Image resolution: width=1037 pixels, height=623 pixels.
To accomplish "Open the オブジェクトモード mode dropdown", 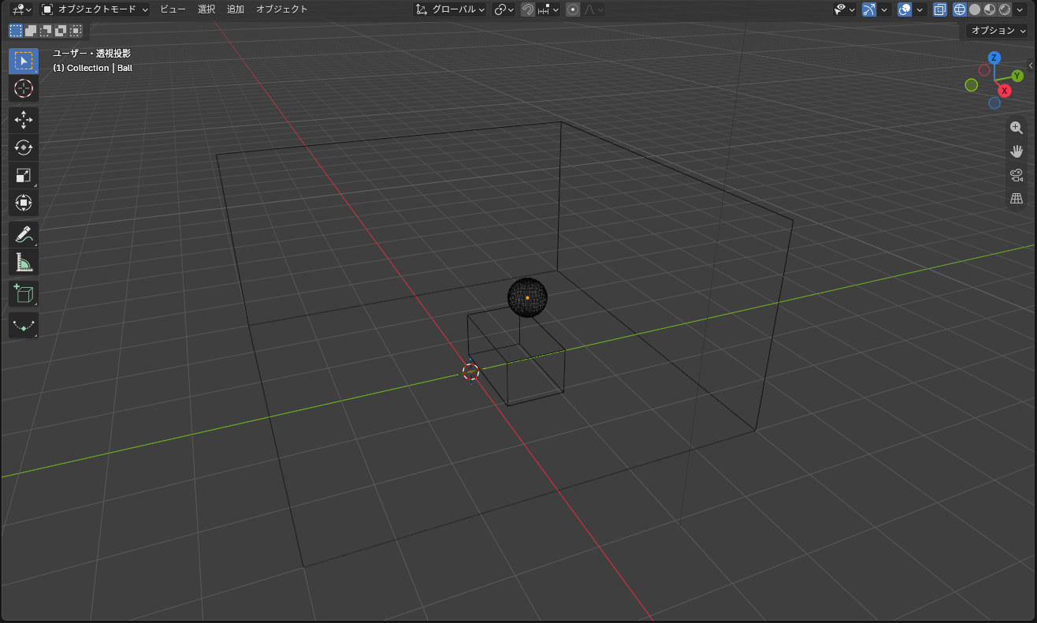I will pos(95,9).
